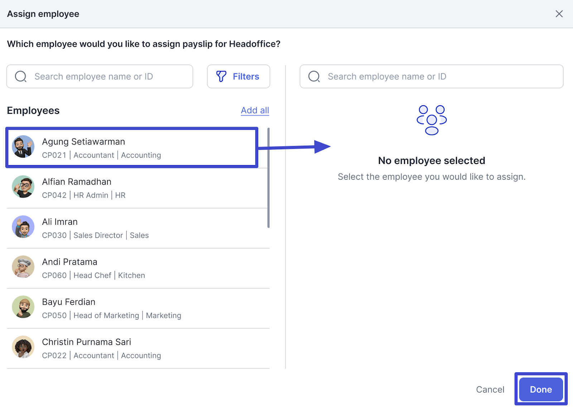This screenshot has width=573, height=412.
Task: Cancel the employee assignment
Action: (490, 389)
